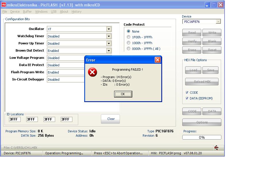This screenshot has height=173, width=276.
Task: Click the Data EE Protect combo box
Action: [x=66, y=65]
